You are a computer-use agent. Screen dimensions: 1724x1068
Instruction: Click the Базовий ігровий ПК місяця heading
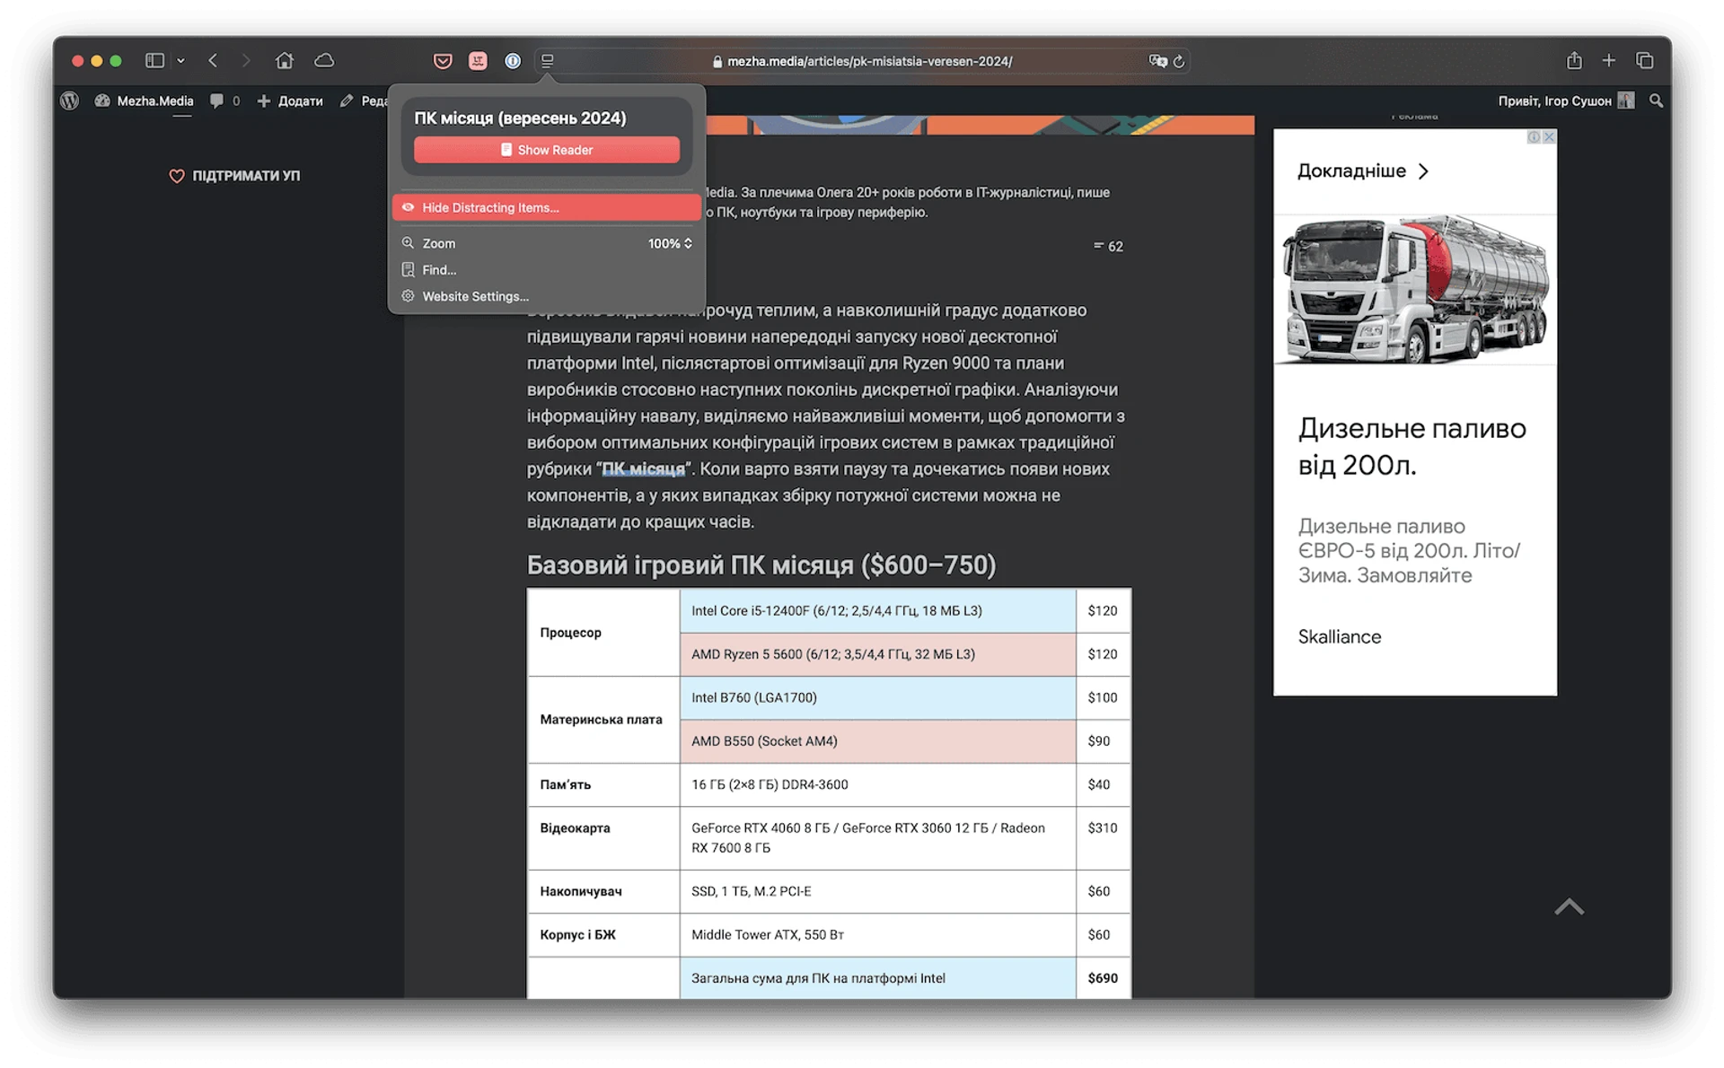761,565
